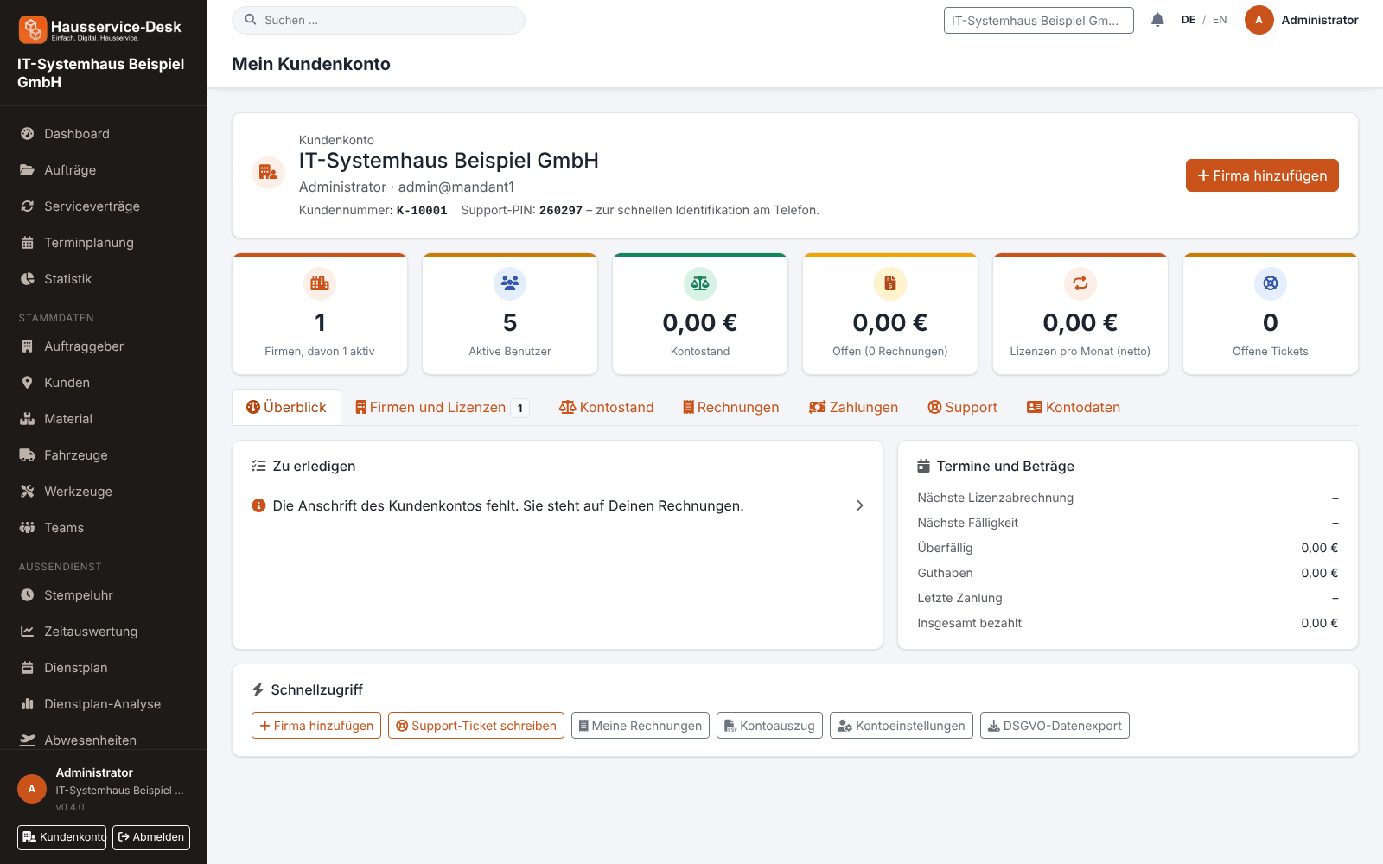Viewport: 1383px width, 864px height.
Task: Open the Zahlungen tab
Action: coord(853,407)
